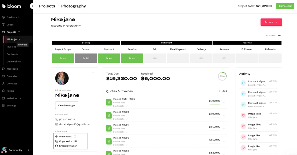Open contact card three-dot menu
Viewport: 297px width, 155px height.
click(93, 73)
